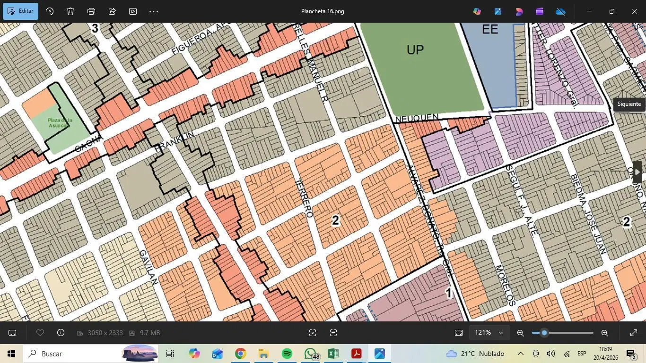Viewport: 646px width, 363px height.
Task: Open Spotify from the taskbar
Action: [x=287, y=354]
